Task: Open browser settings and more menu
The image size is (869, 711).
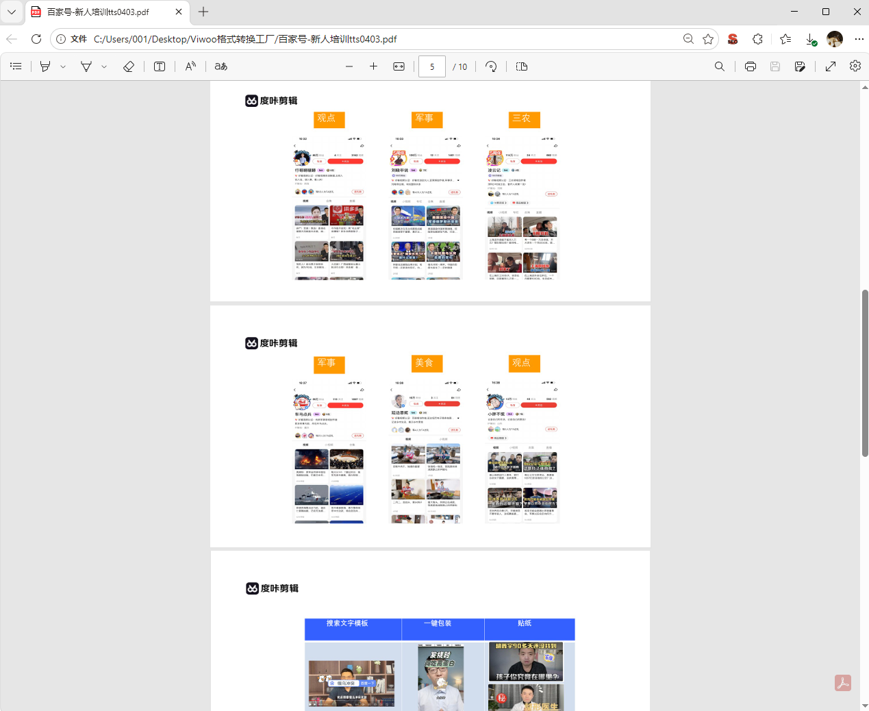Action: [x=859, y=39]
